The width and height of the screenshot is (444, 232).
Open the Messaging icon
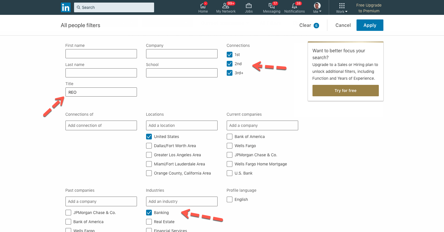coord(272,5)
